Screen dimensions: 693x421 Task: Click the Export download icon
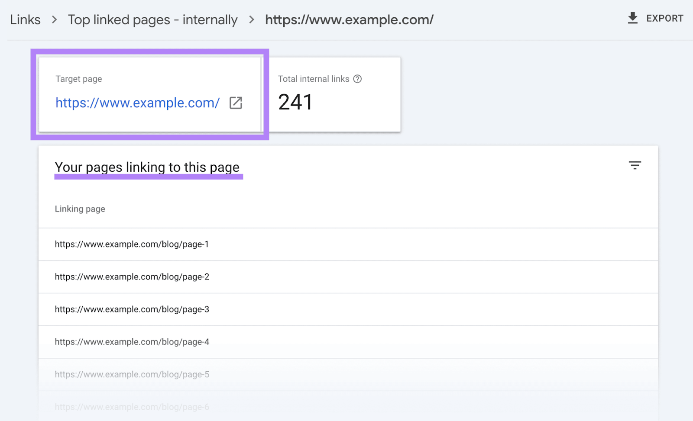click(x=633, y=18)
